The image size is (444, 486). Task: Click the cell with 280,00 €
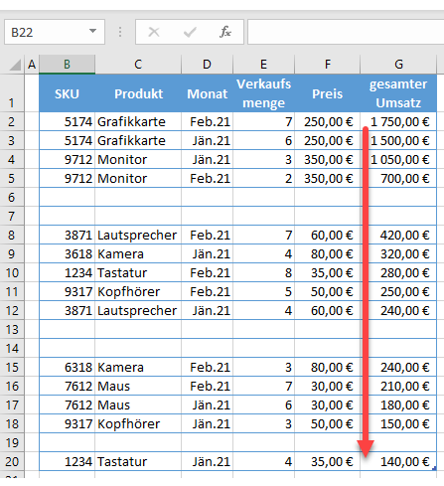click(398, 272)
